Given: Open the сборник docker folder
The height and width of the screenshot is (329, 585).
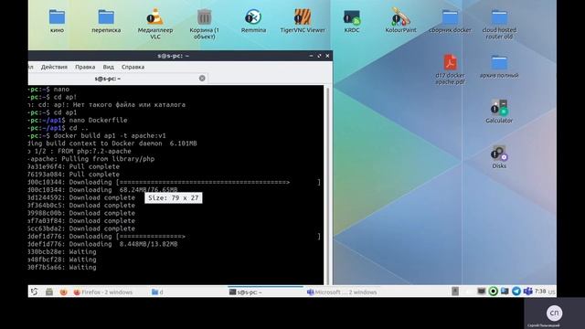Looking at the screenshot, I should click(450, 21).
